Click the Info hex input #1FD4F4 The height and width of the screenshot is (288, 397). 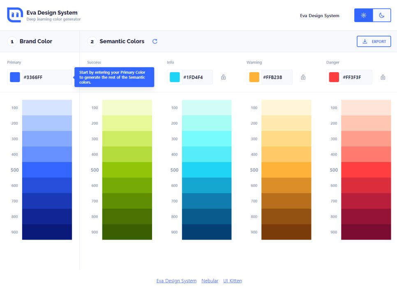197,77
